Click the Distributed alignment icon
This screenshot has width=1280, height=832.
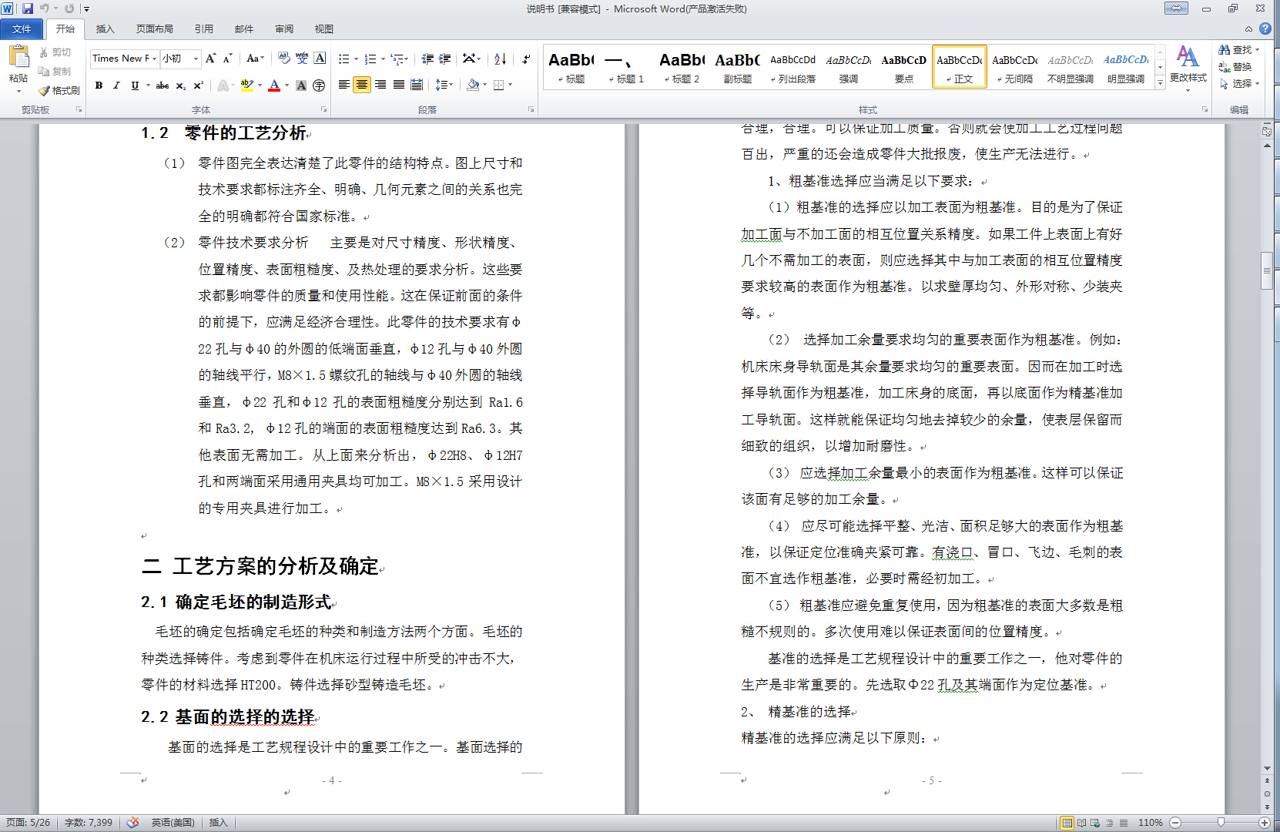pos(417,85)
